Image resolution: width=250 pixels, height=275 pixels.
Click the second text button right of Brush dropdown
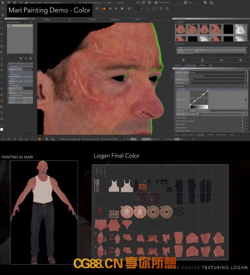point(120,3)
